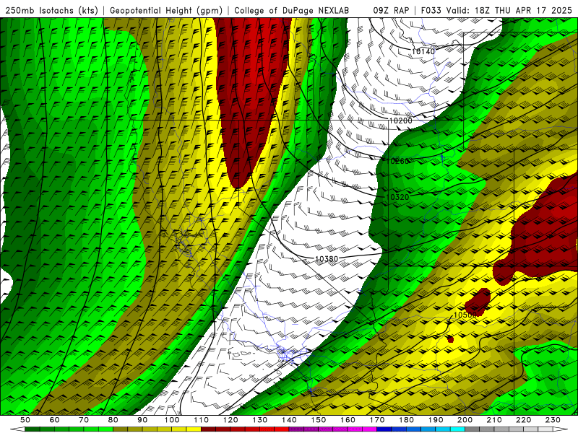Click the 150 value on the color scale

(x=318, y=420)
